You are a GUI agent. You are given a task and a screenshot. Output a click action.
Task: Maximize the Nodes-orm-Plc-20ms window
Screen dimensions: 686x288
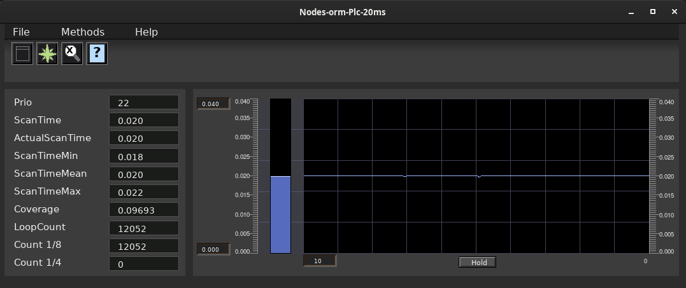pos(653,12)
